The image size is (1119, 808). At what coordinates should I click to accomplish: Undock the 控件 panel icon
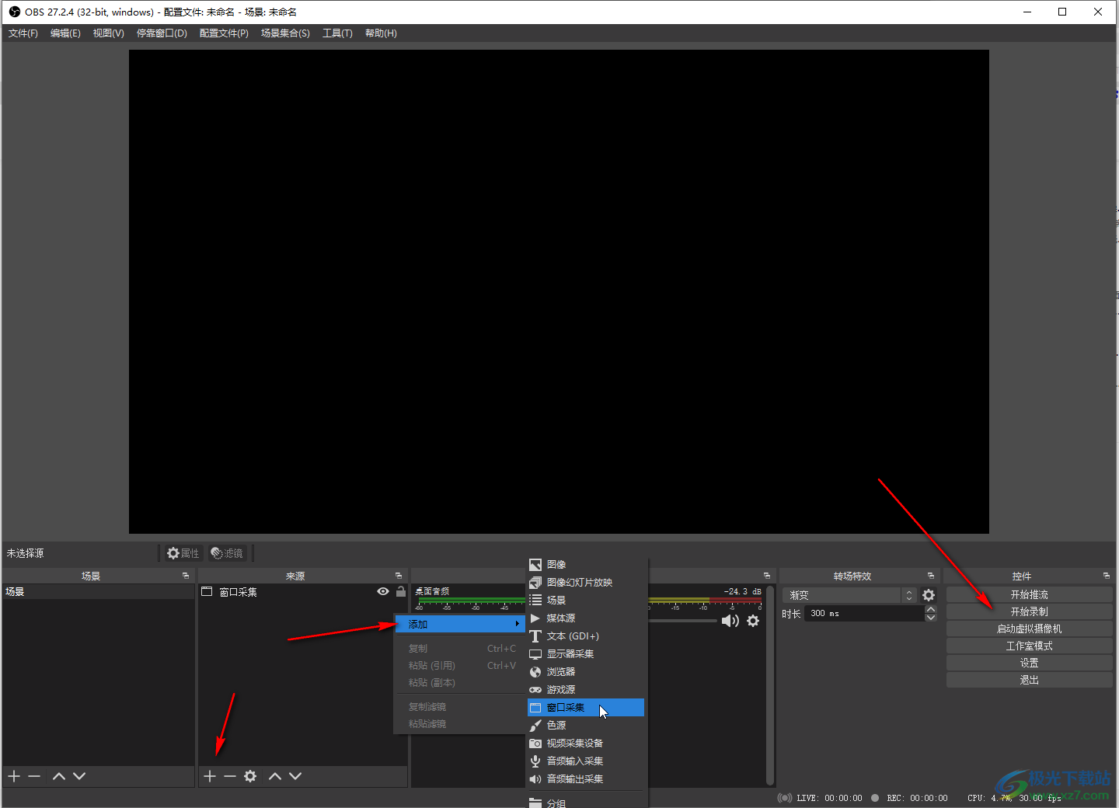coord(1107,576)
